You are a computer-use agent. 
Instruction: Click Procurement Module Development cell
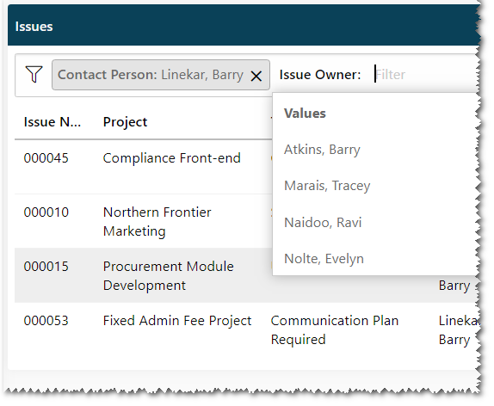pos(168,276)
